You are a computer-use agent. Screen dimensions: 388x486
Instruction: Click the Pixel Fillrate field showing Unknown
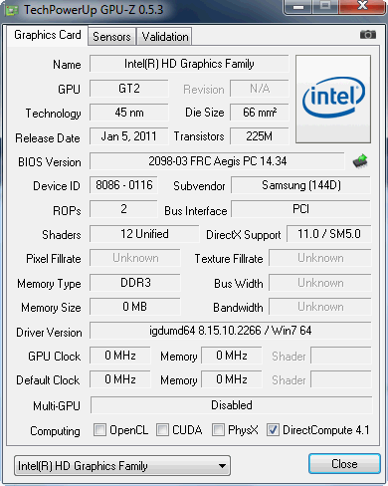pyautogui.click(x=135, y=258)
